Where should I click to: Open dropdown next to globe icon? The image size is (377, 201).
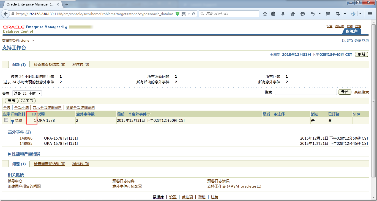[x=360, y=14]
